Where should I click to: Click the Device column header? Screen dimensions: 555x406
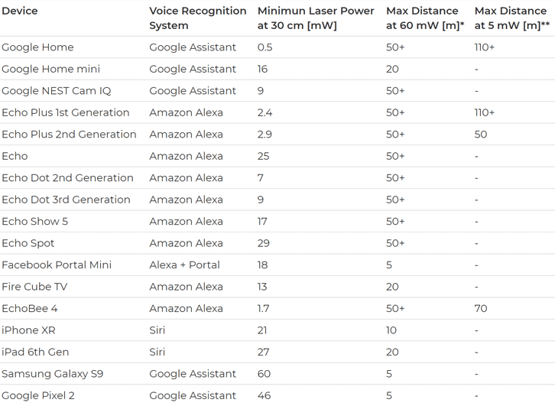click(20, 11)
